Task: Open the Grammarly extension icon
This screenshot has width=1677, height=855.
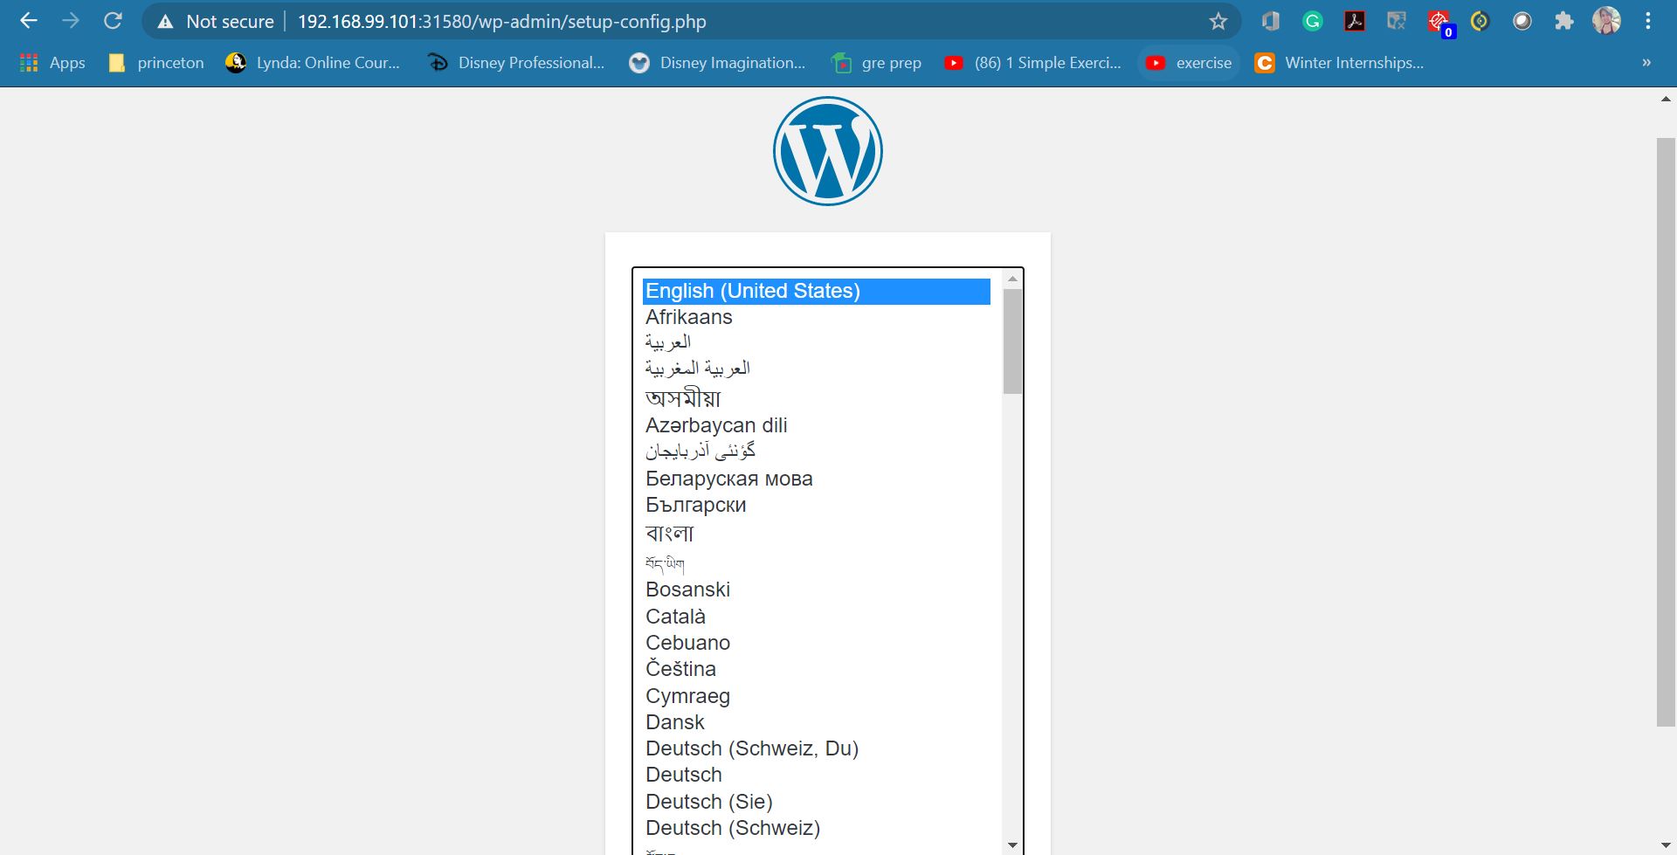Action: [1313, 21]
